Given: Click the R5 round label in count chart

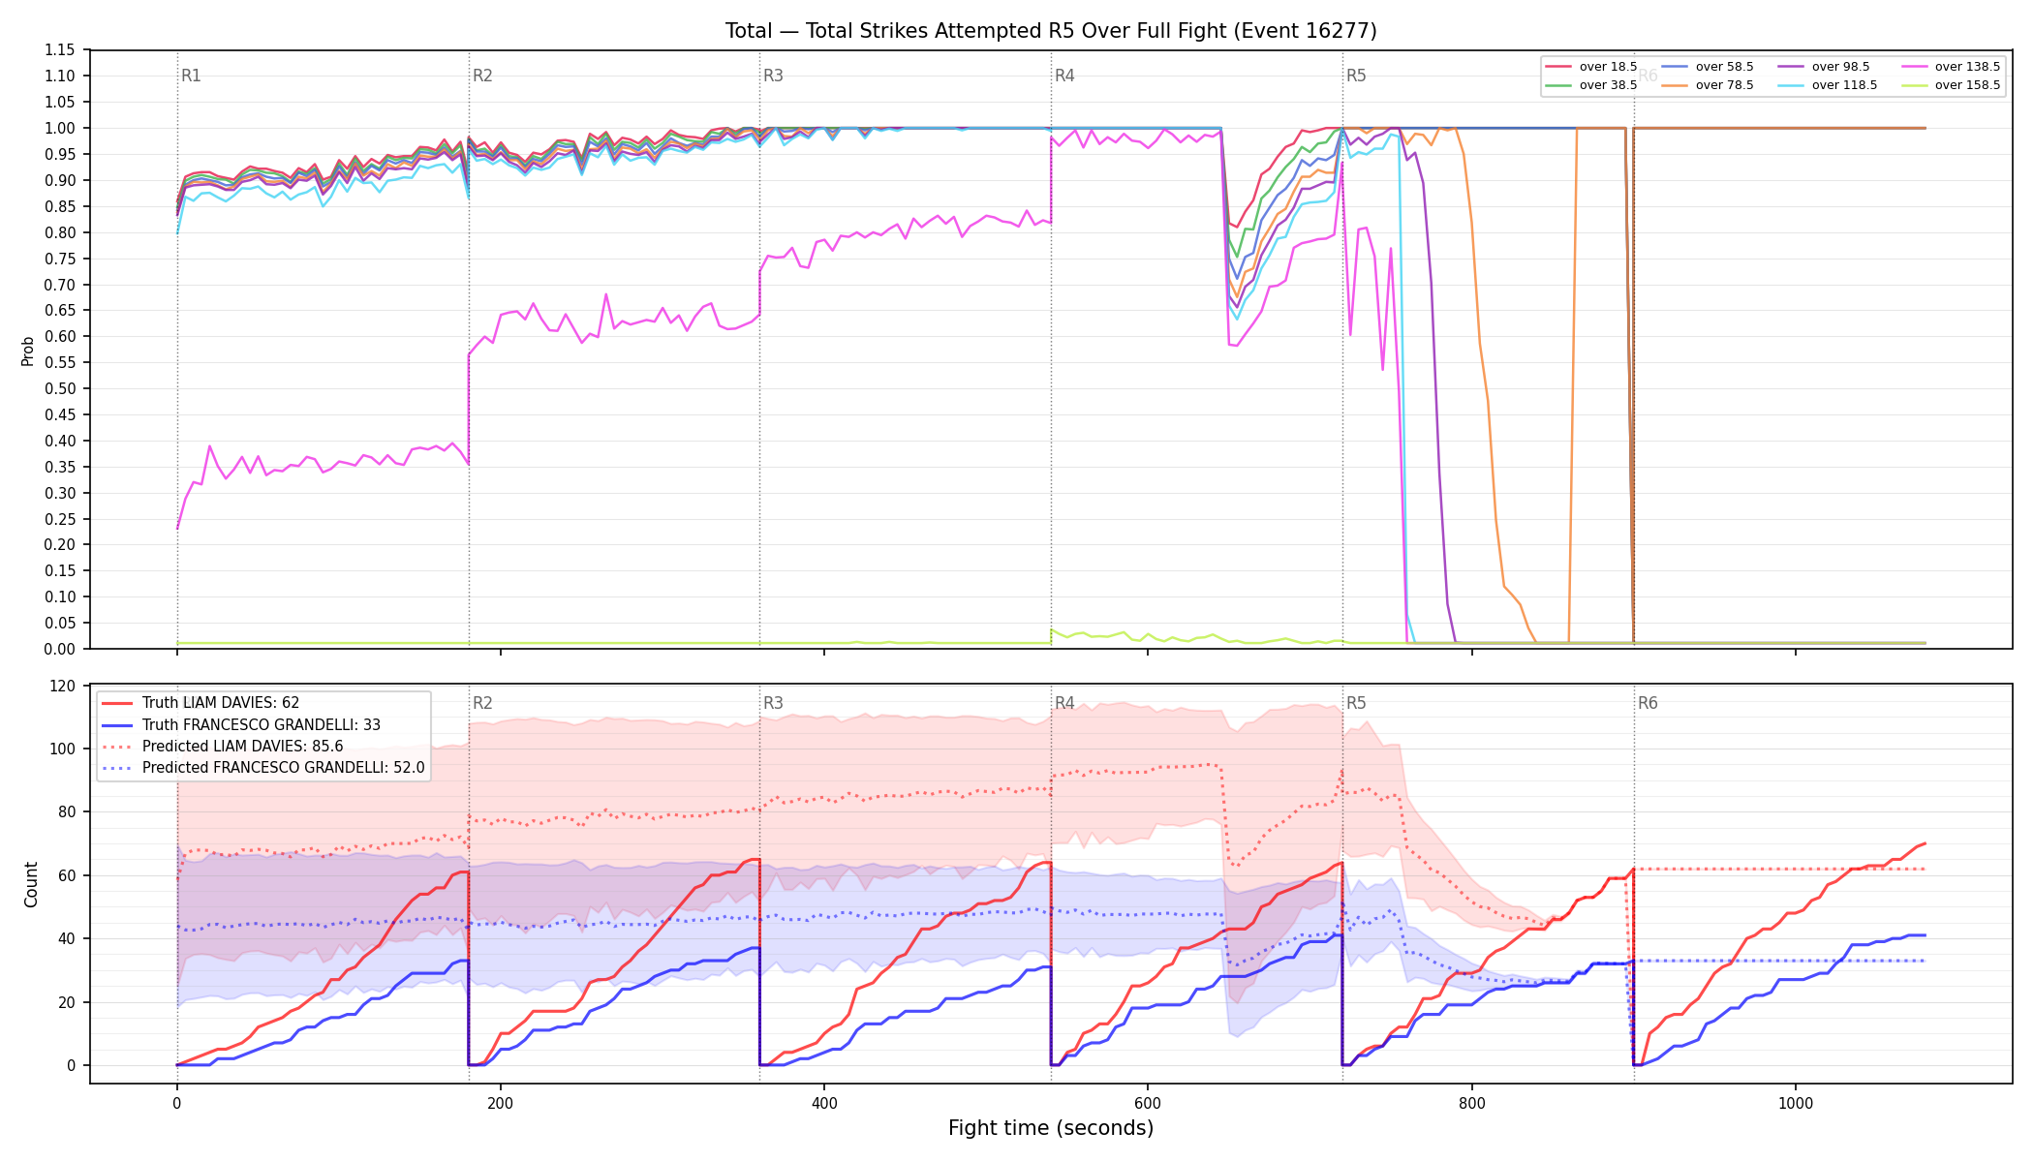Looking at the screenshot, I should 1356,703.
